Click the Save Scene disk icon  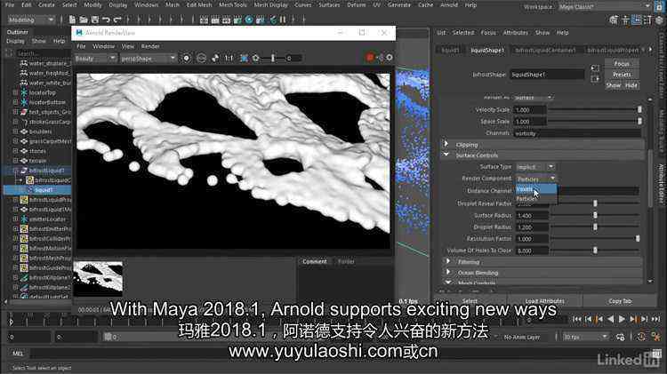coord(95,20)
